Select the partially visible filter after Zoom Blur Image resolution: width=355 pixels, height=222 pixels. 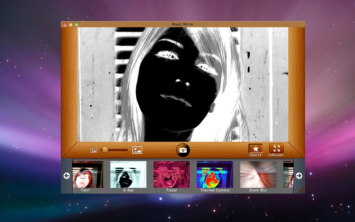point(288,174)
